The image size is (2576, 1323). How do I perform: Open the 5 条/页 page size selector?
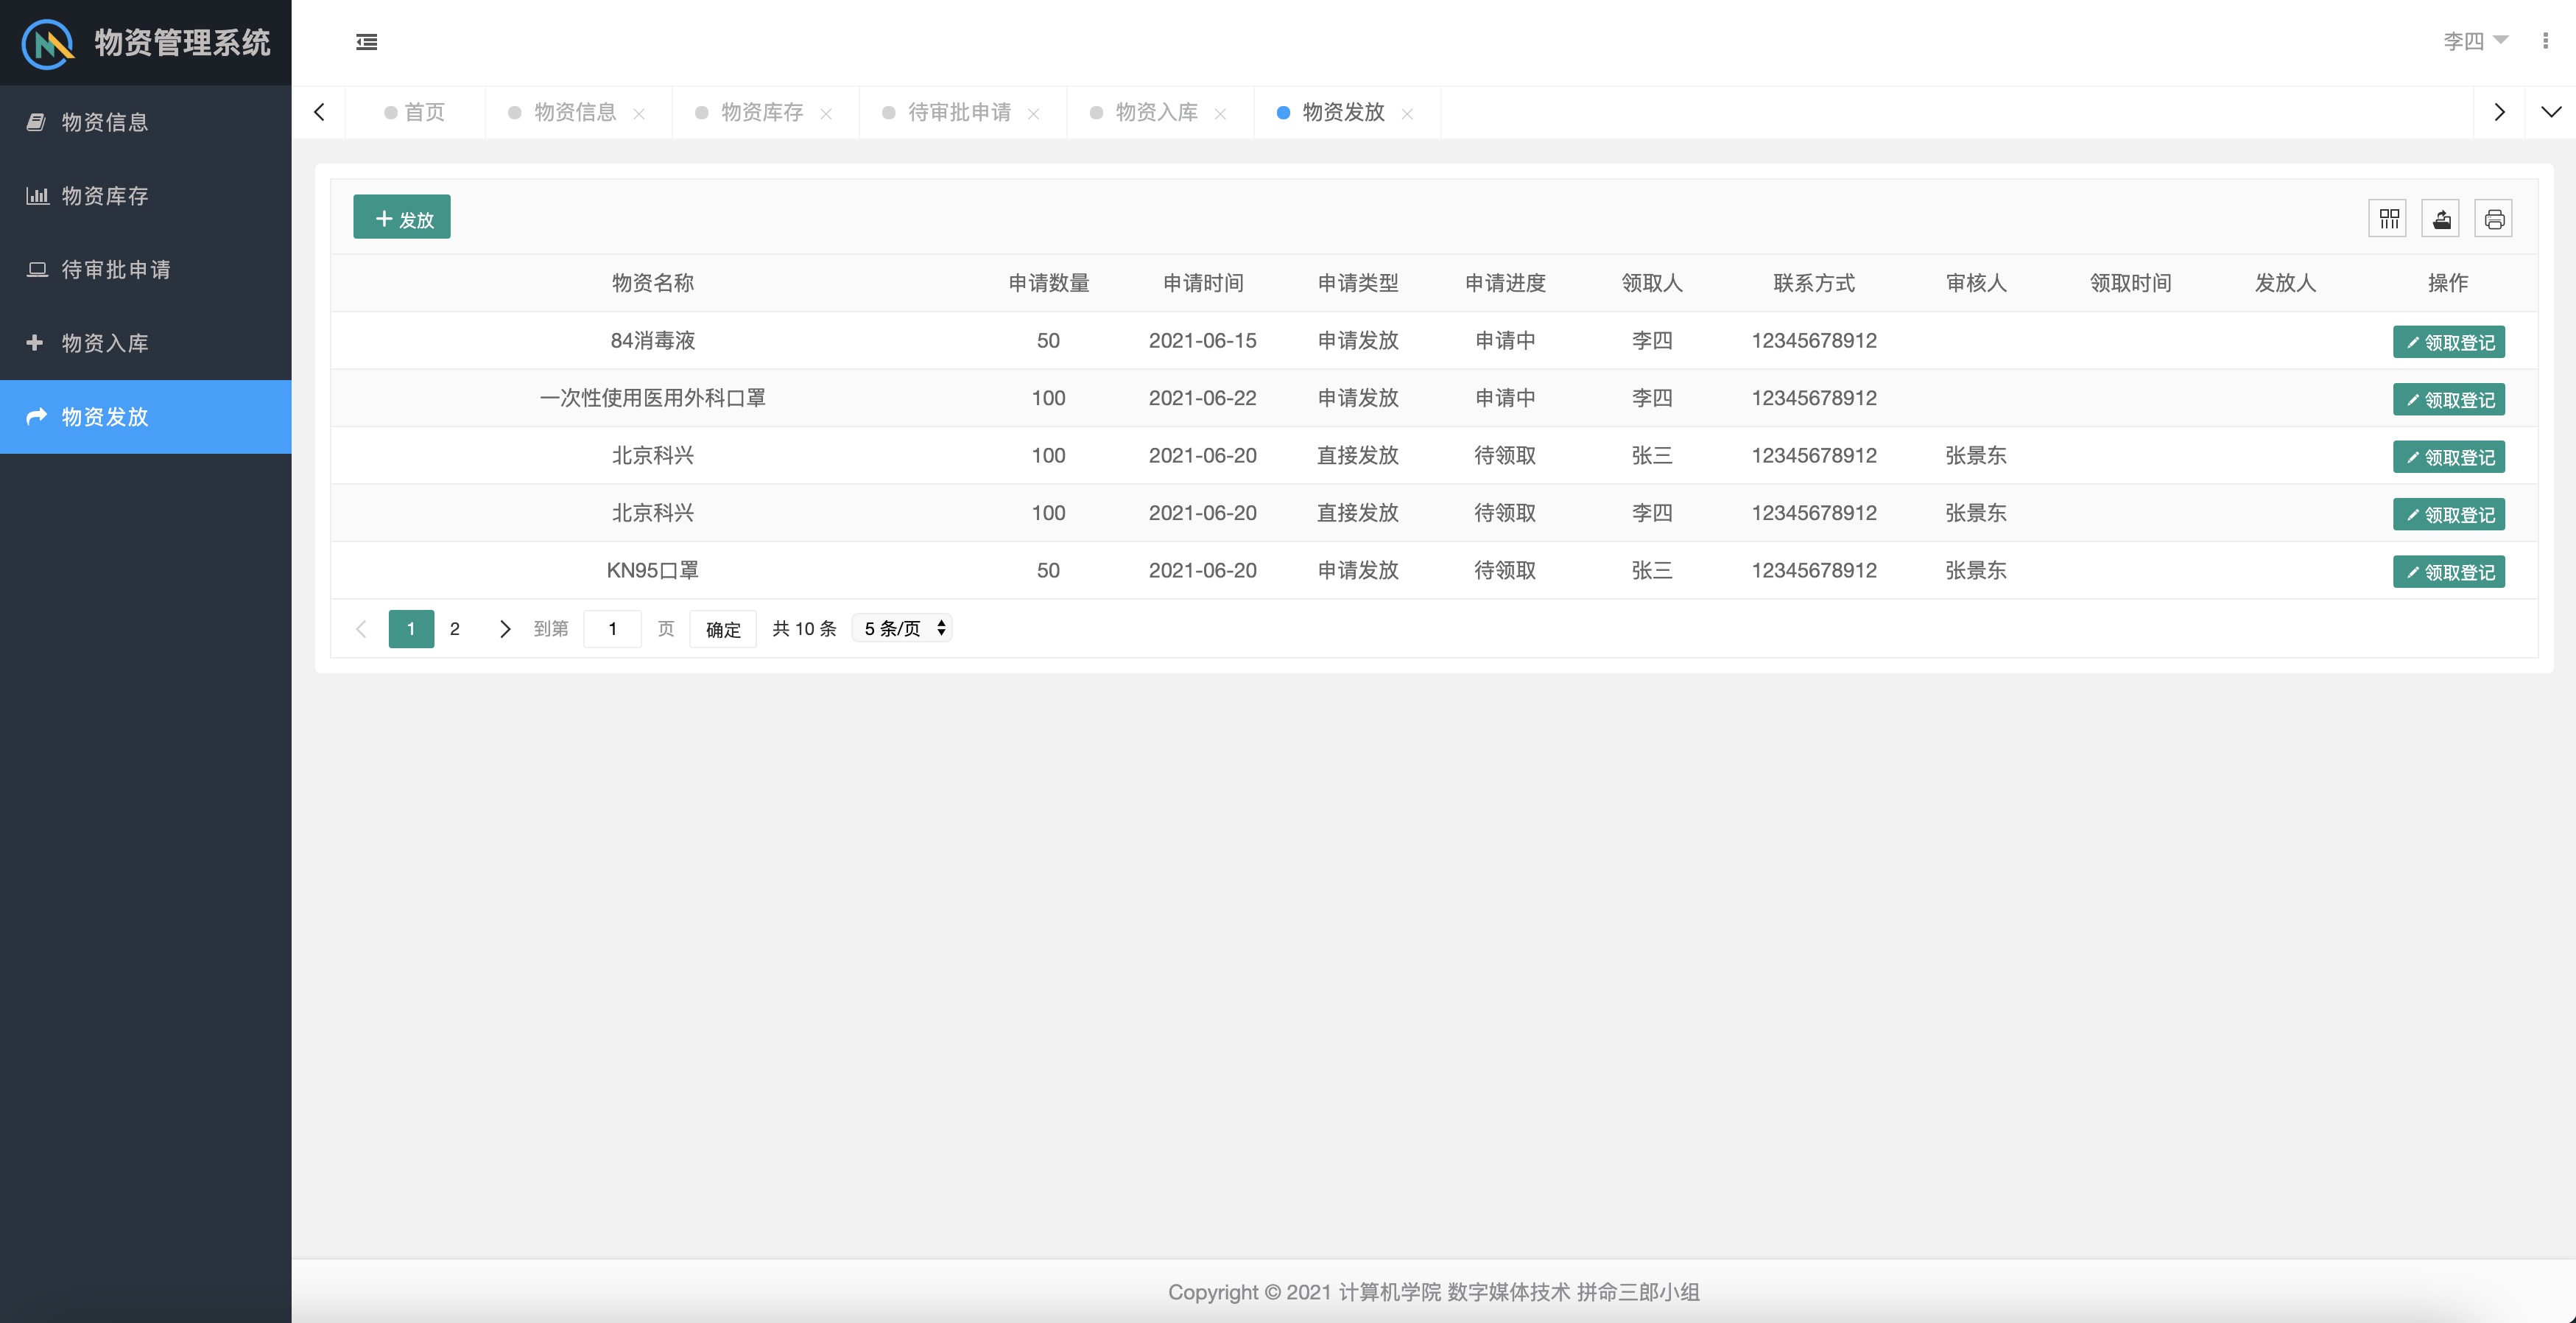point(902,628)
